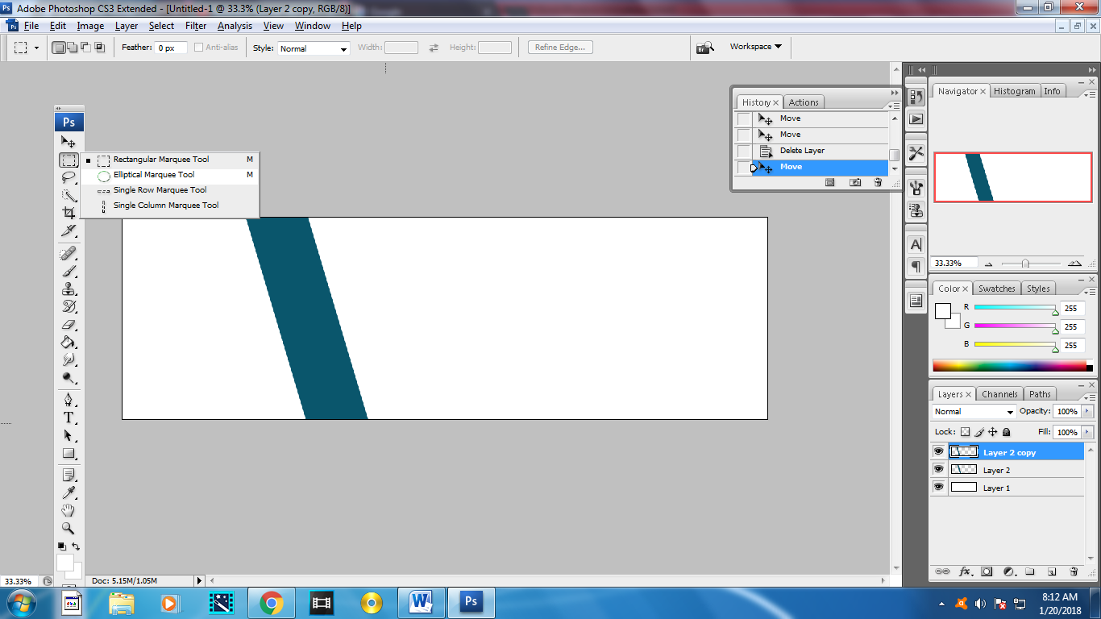Create a new layer in Layers panel
Image resolution: width=1101 pixels, height=619 pixels.
(x=1052, y=571)
